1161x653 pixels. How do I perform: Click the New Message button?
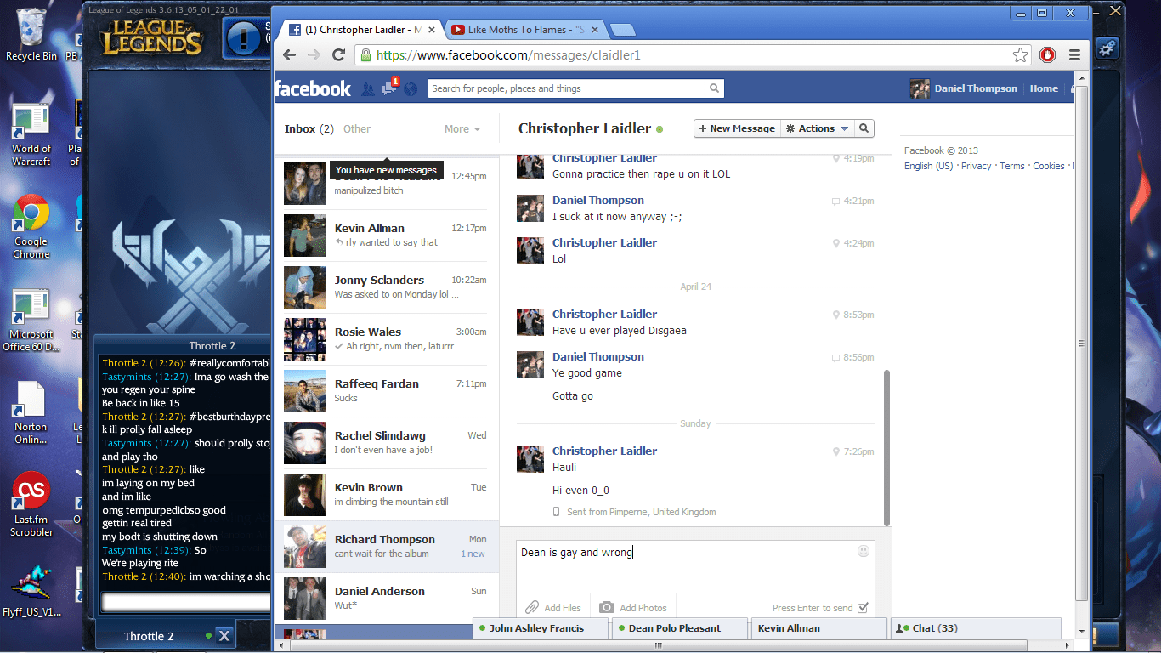coord(737,128)
